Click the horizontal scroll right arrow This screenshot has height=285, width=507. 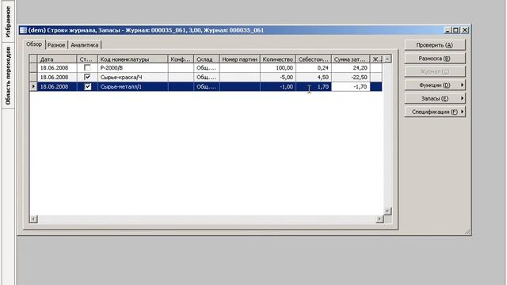pos(379,219)
